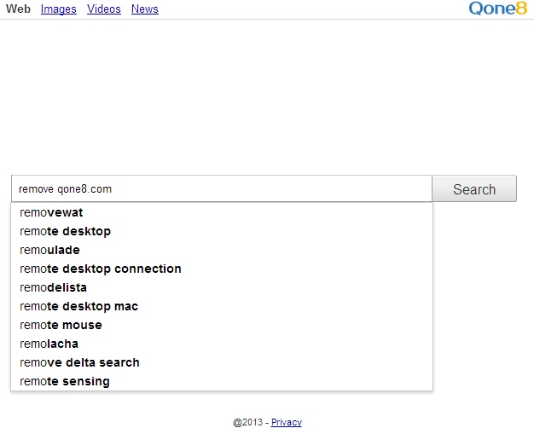534x428 pixels.
Task: Open the Privacy link in footer
Action: click(286, 422)
